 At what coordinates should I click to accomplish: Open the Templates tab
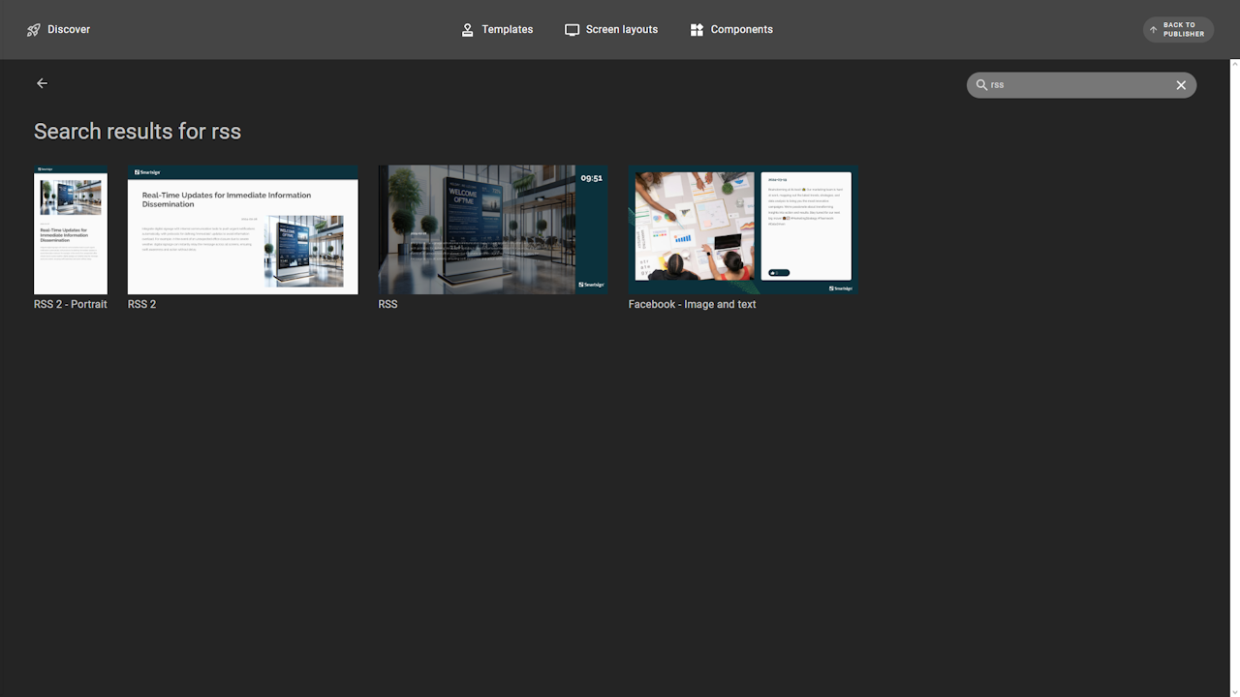[x=507, y=30]
